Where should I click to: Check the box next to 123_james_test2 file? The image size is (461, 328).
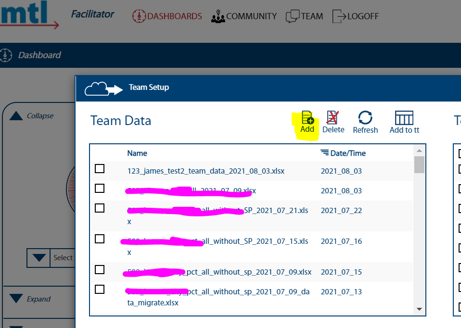tap(99, 169)
